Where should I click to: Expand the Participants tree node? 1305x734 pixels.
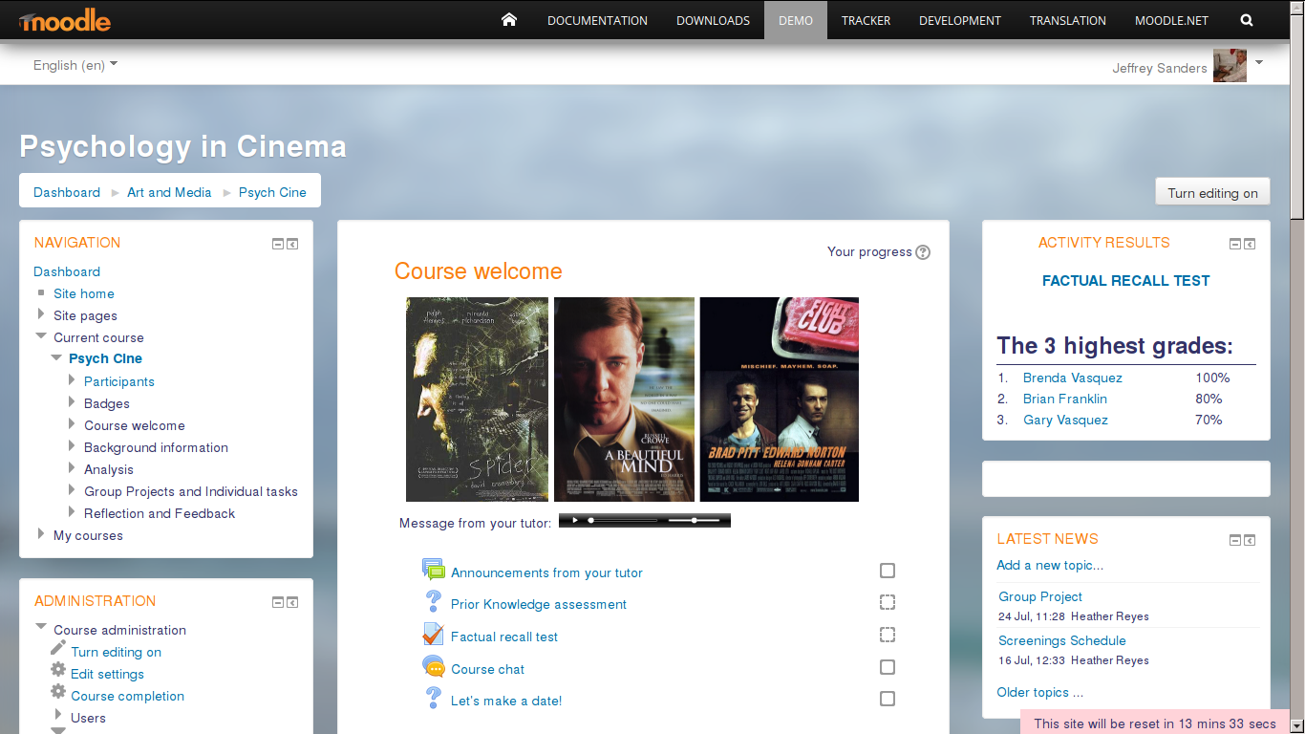(x=72, y=380)
